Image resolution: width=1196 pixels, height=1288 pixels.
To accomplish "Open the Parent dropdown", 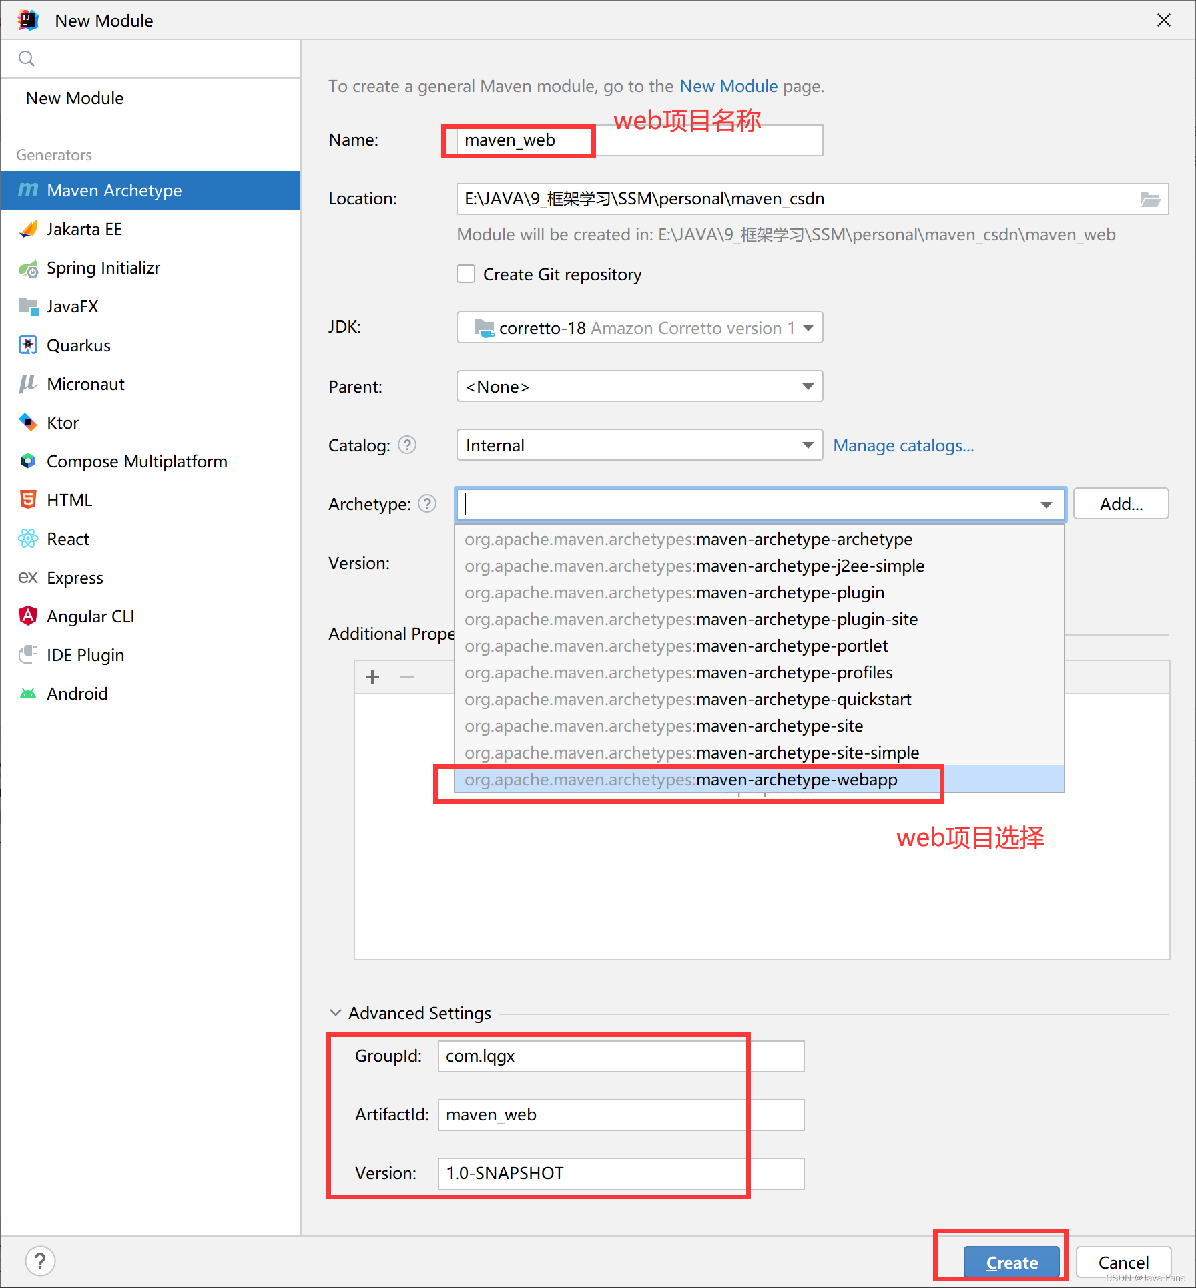I will pyautogui.click(x=639, y=386).
